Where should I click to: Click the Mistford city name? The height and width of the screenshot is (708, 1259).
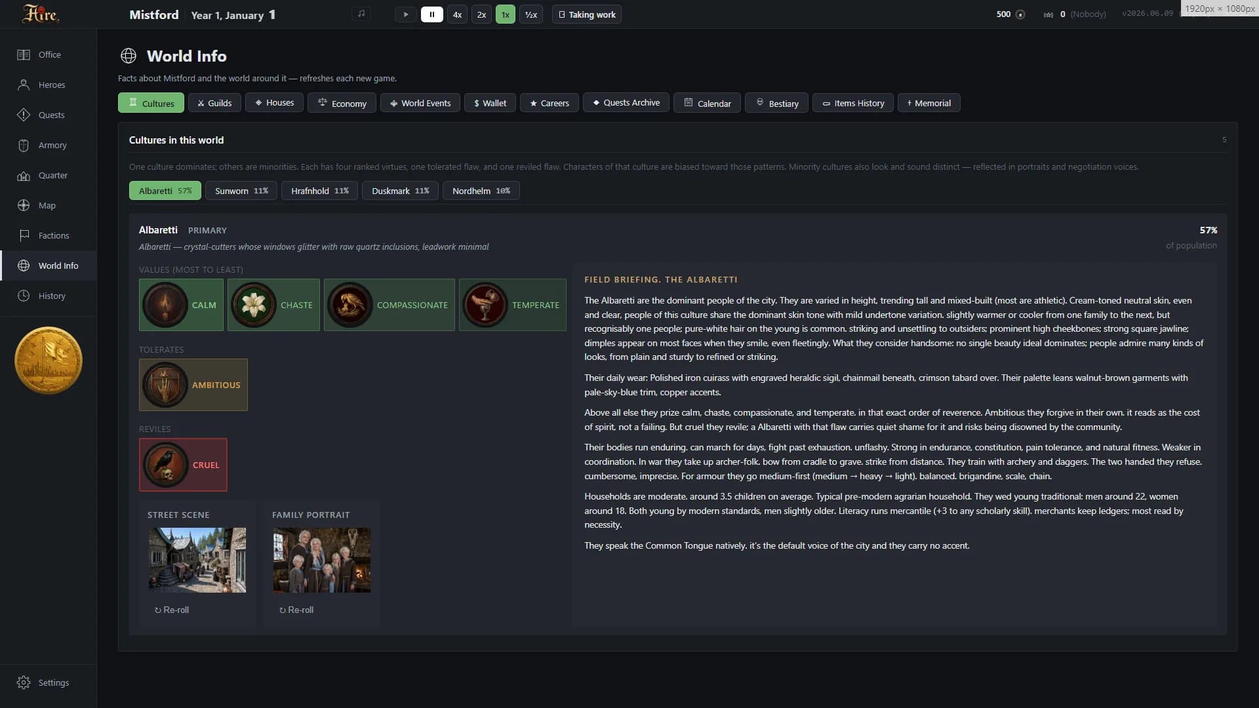click(154, 14)
